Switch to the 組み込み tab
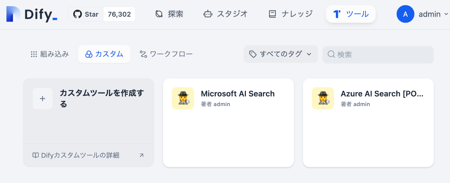The width and height of the screenshot is (450, 183). coord(50,54)
